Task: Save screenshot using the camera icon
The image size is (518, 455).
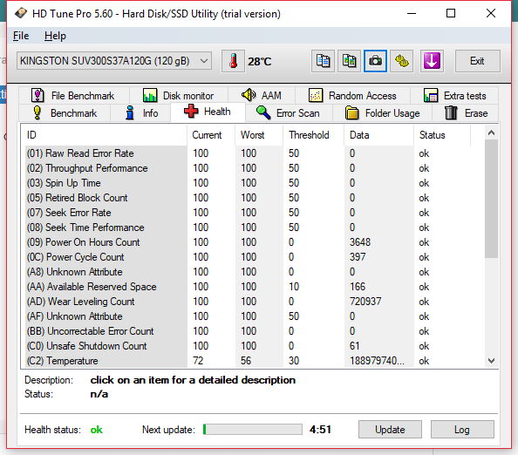Action: click(375, 61)
